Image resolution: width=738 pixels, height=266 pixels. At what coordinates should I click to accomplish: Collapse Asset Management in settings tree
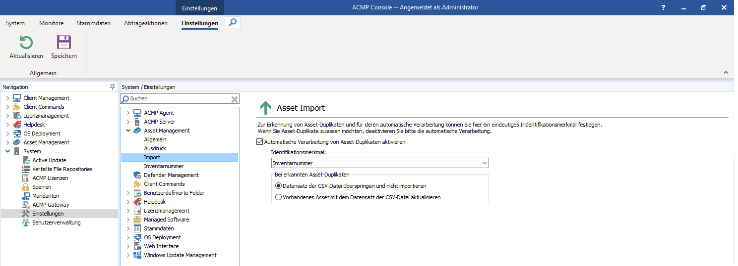pyautogui.click(x=128, y=131)
